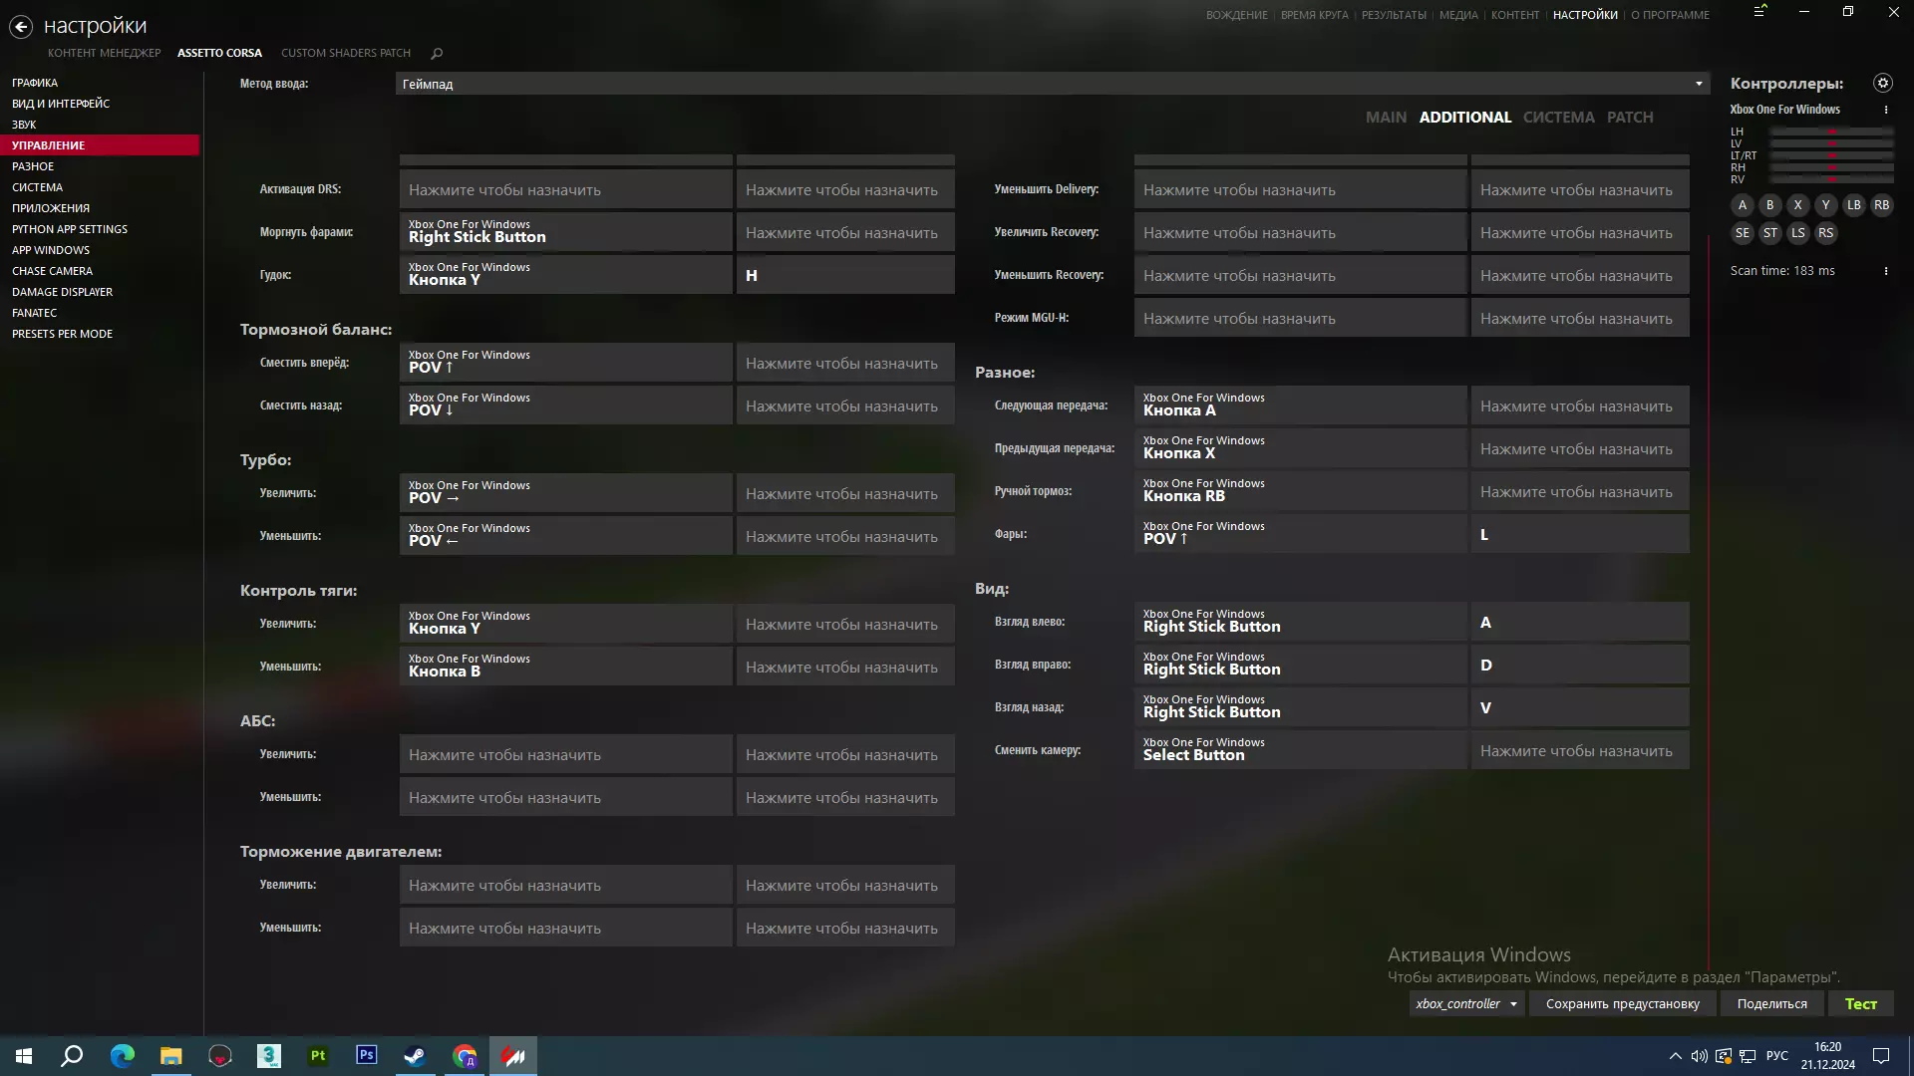Open the PATCH controls tab
The width and height of the screenshot is (1914, 1076).
(x=1629, y=118)
